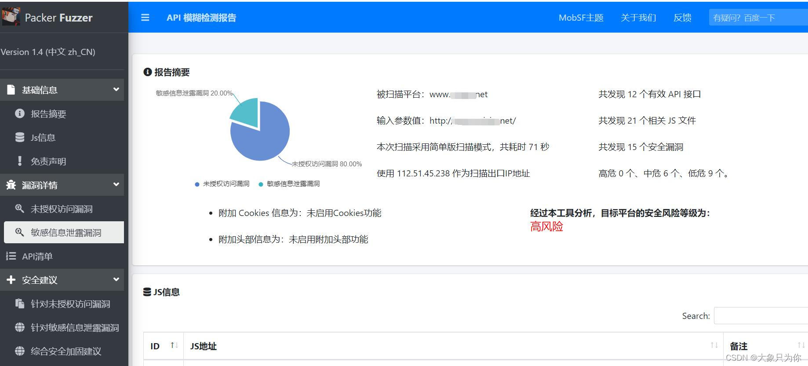The width and height of the screenshot is (808, 366).
Task: Toggle the hamburger sidebar menu icon
Action: coord(145,18)
